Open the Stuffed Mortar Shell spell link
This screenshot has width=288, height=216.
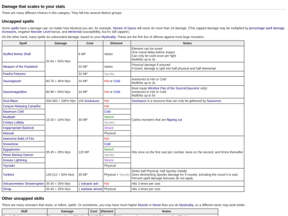(x=17, y=54)
